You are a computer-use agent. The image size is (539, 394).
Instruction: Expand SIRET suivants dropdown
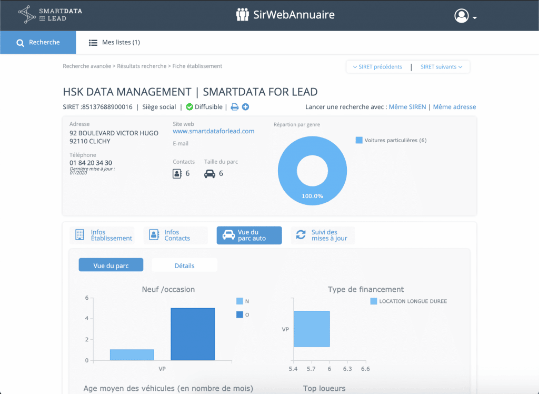click(442, 67)
